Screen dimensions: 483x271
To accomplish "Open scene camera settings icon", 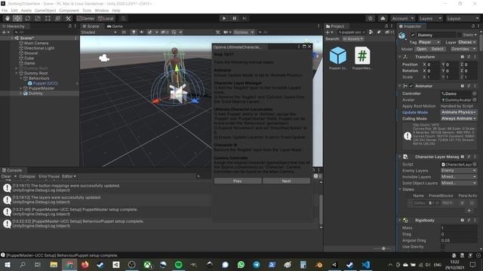I will point(226,32).
